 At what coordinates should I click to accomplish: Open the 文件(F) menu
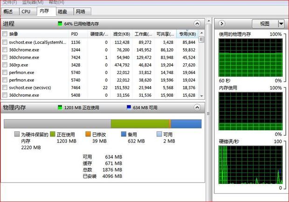coord(10,2)
